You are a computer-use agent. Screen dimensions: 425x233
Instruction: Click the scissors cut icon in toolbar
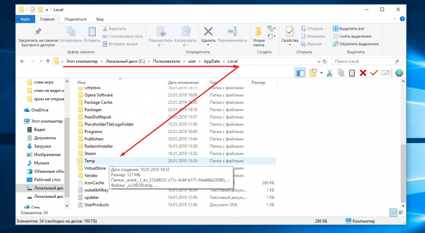329,73
